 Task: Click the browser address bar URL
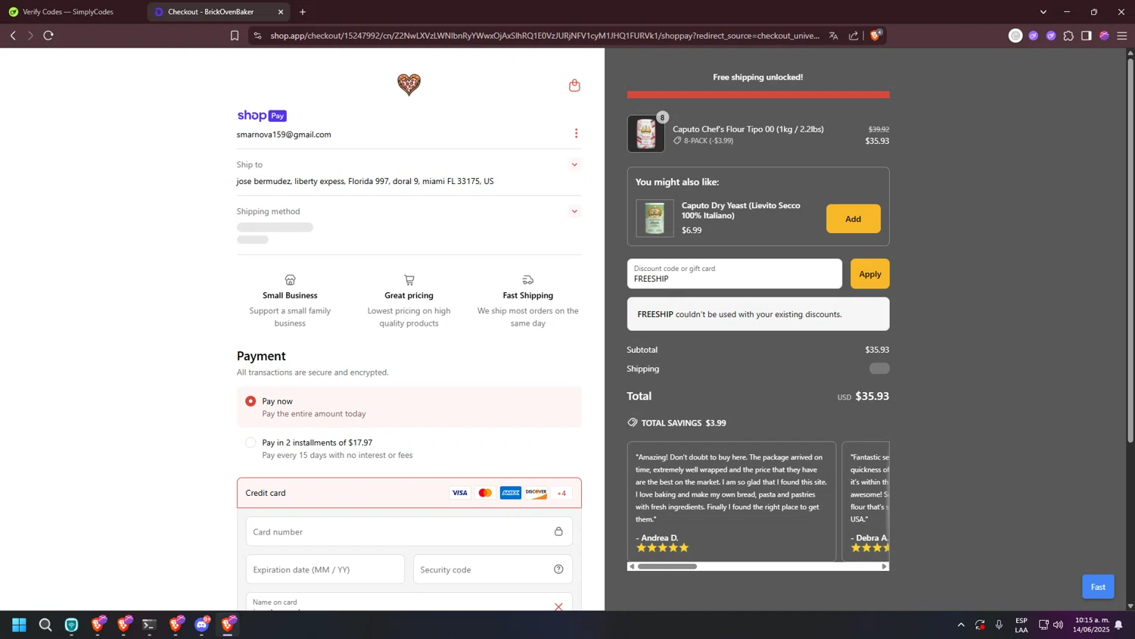[x=545, y=36]
